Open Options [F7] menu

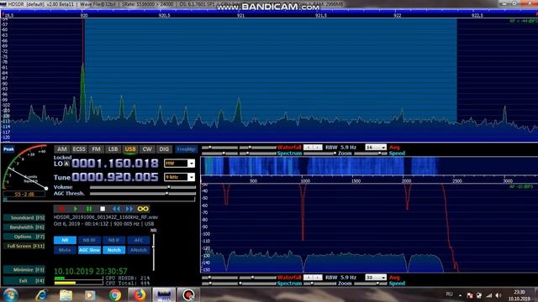pos(24,237)
